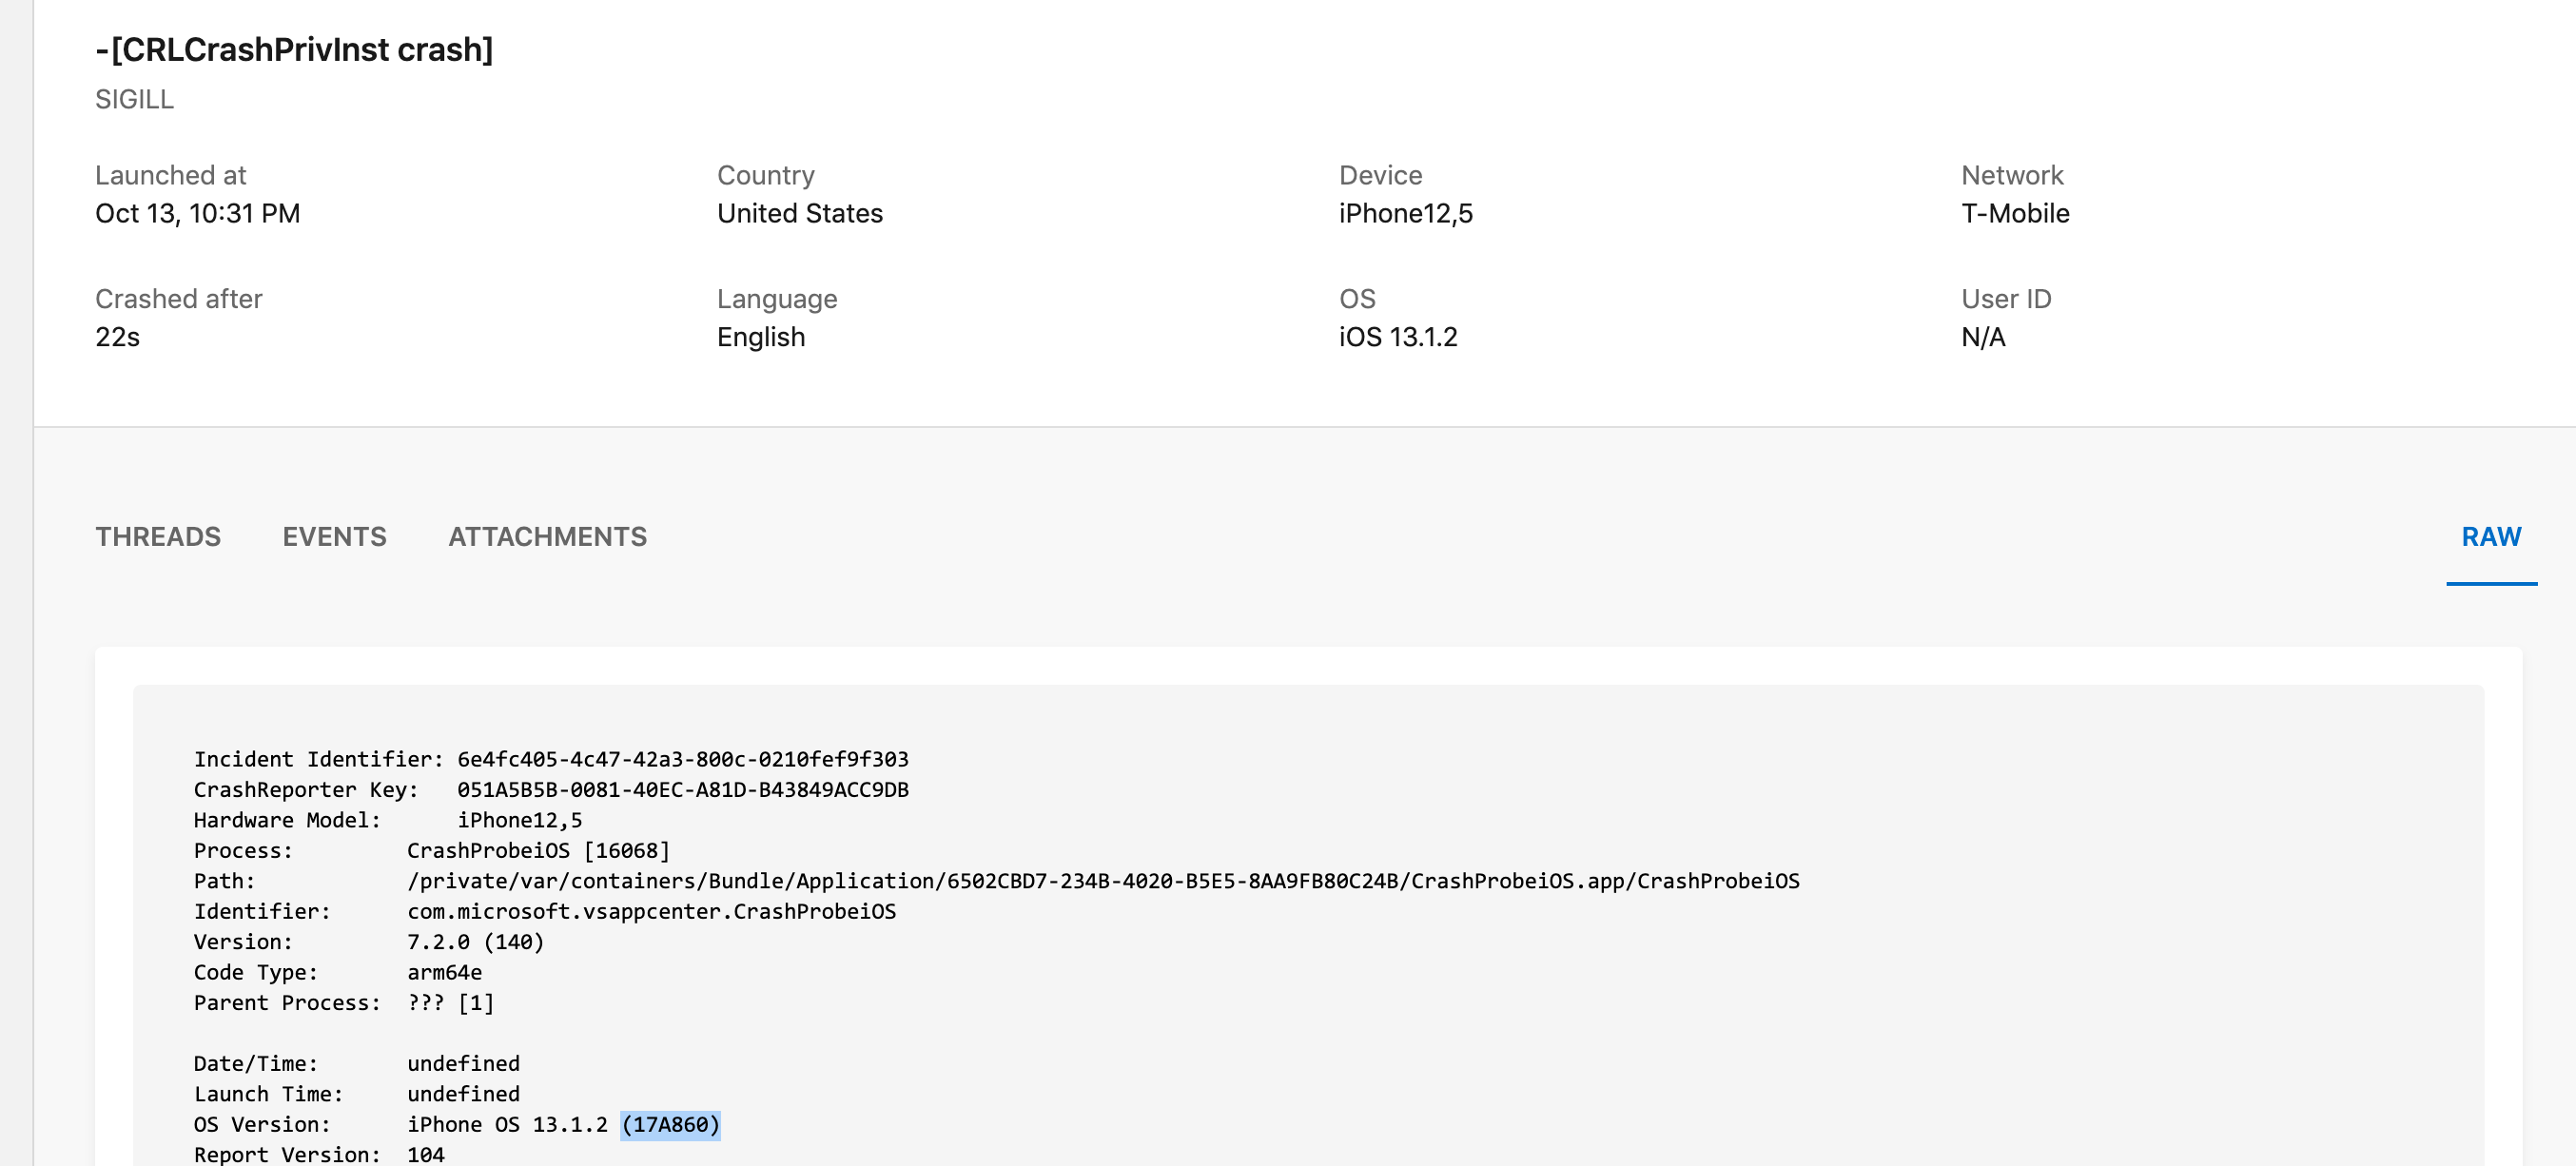Switch to the THREADS tab
Screen dimensions: 2576x1166
158,537
